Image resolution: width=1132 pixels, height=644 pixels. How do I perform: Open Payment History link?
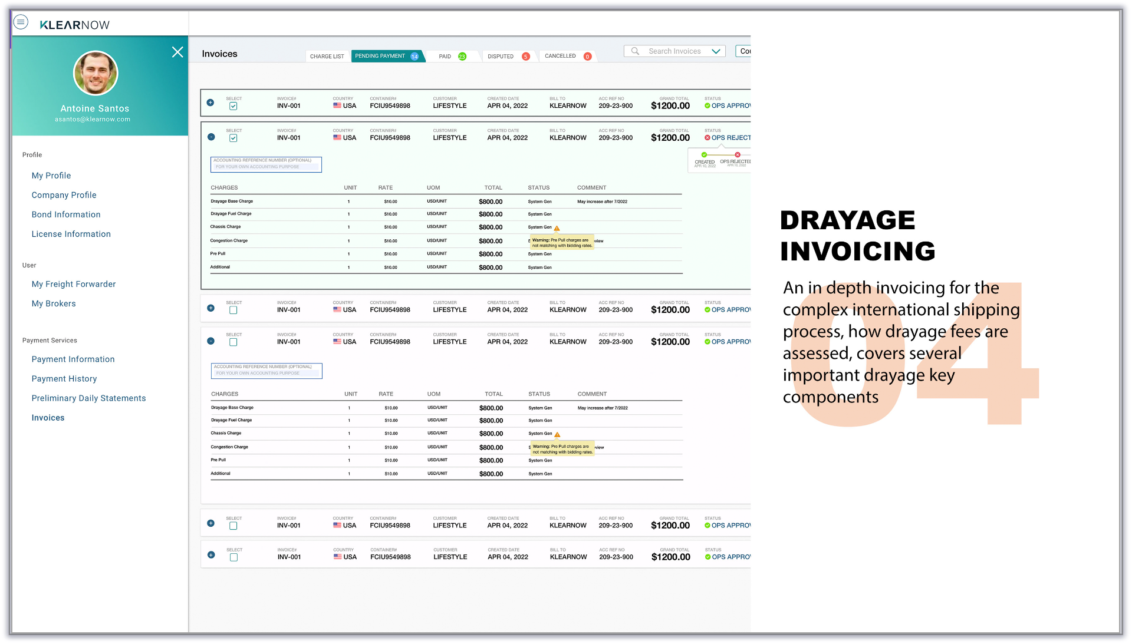tap(64, 379)
